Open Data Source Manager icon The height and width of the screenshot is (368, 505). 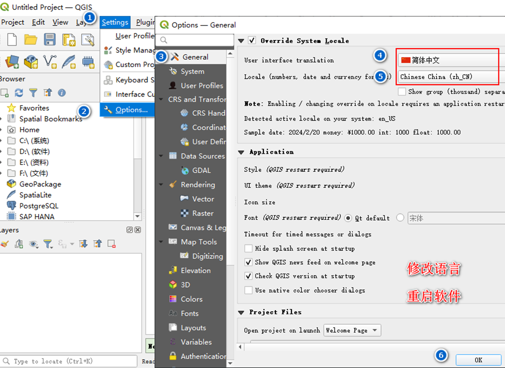coord(12,62)
